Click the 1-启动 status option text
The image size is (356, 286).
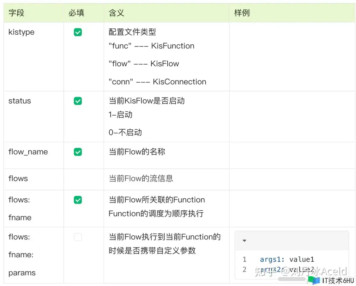tap(120, 115)
